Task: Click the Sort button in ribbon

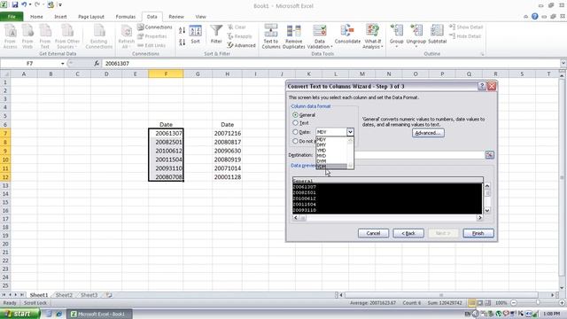Action: point(195,35)
